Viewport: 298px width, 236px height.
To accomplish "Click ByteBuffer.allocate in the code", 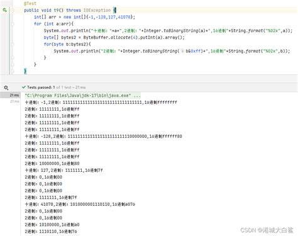I will pyautogui.click(x=107, y=38).
